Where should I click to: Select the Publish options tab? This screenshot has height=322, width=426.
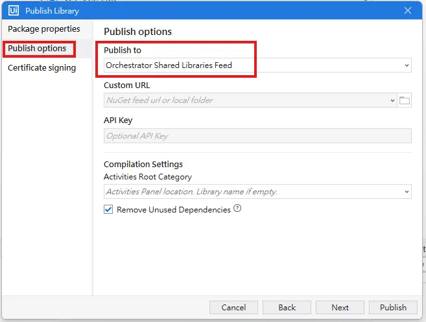pyautogui.click(x=37, y=49)
